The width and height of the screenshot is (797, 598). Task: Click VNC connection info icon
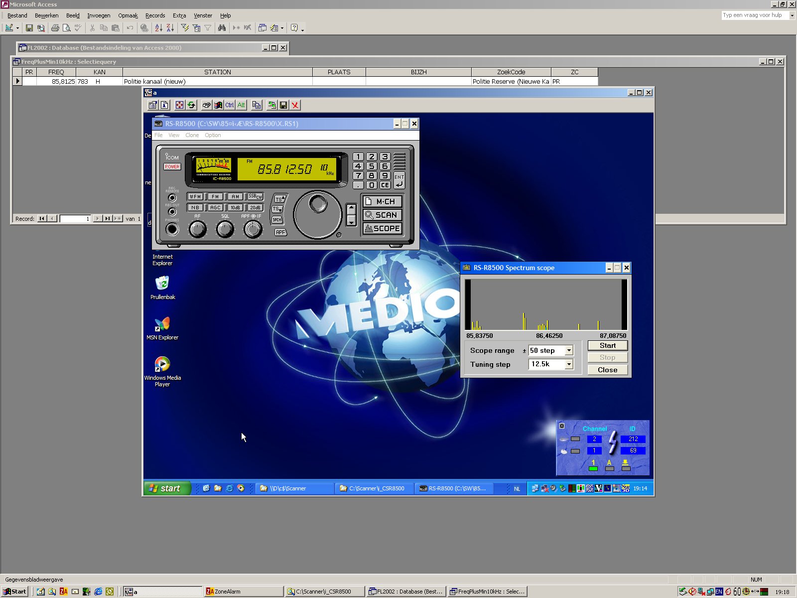[x=164, y=105]
